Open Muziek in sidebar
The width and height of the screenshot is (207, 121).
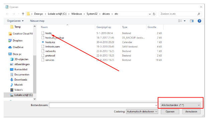click(x=16, y=85)
